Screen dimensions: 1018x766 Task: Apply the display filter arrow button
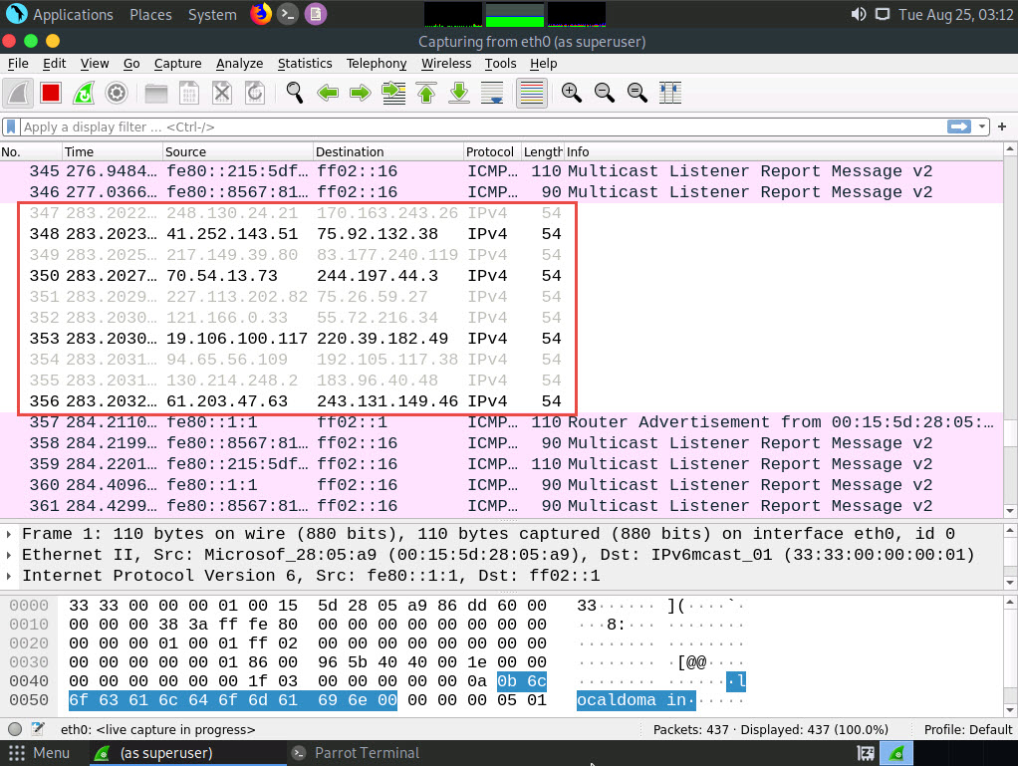point(959,127)
